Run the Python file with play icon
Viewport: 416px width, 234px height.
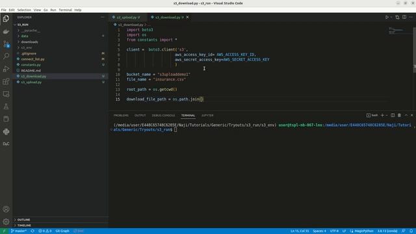pyautogui.click(x=387, y=18)
